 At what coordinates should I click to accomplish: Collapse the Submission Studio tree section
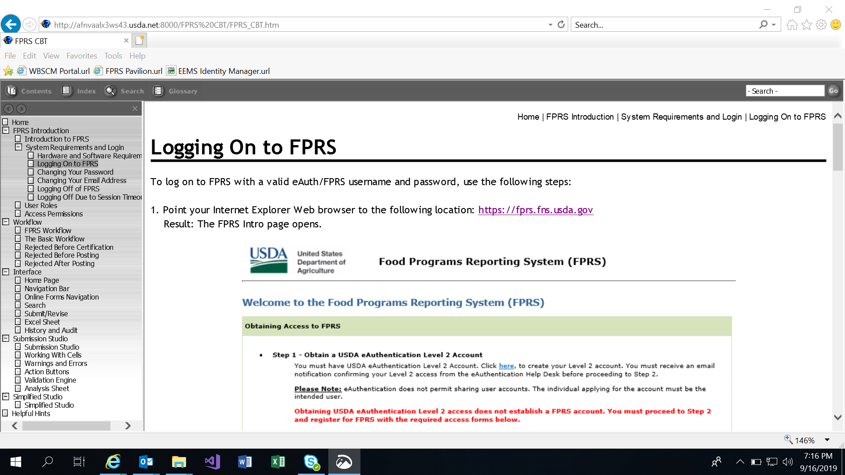[6, 339]
